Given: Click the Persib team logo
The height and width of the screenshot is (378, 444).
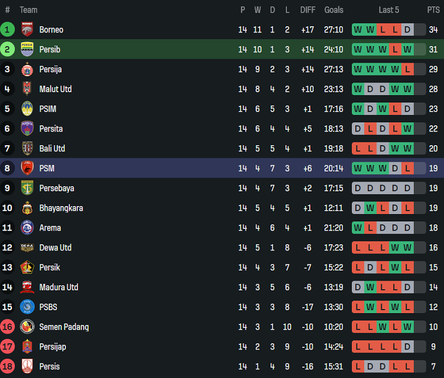Looking at the screenshot, I should tap(27, 50).
